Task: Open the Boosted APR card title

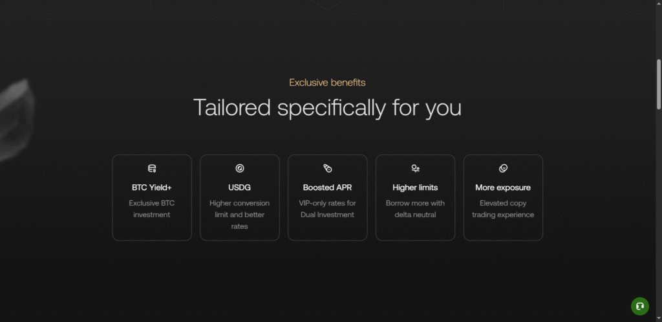Action: [328, 188]
